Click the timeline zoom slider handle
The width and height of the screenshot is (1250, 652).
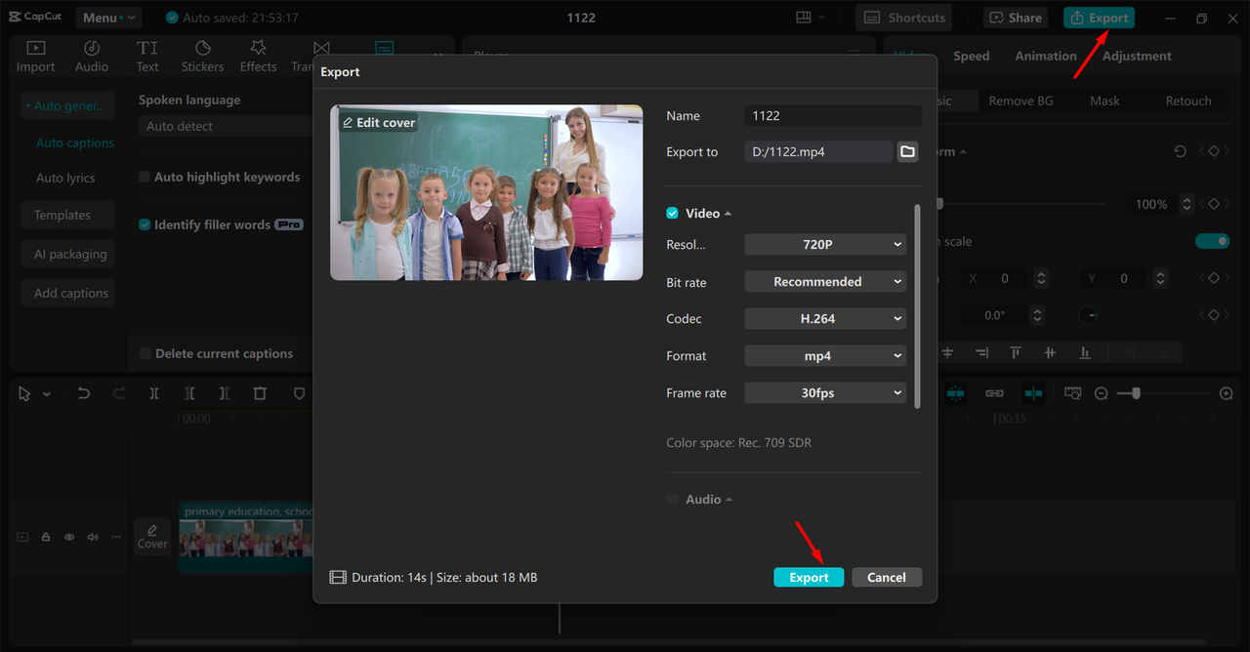click(x=1136, y=393)
